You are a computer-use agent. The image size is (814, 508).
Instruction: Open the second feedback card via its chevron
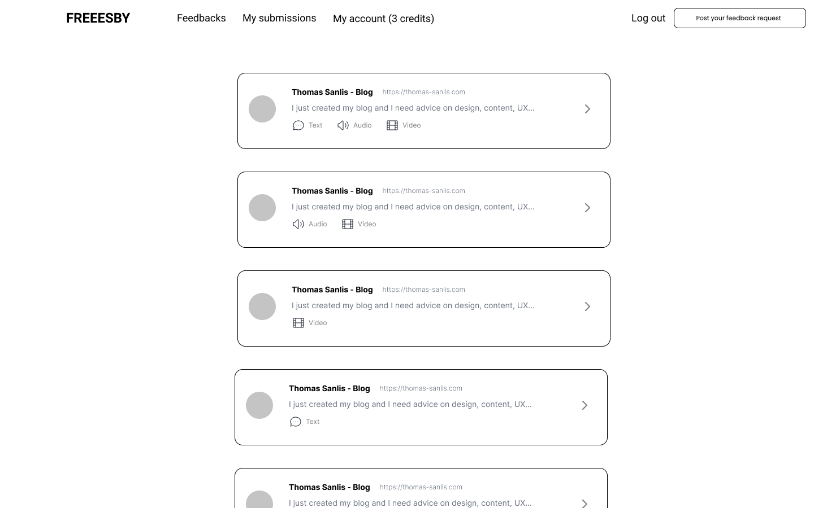coord(587,208)
